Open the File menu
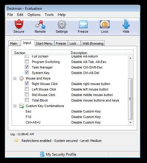Image resolution: width=147 pixels, height=163 pixels. (x=10, y=15)
